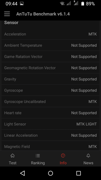Open the recent apps square button

(x=79, y=173)
